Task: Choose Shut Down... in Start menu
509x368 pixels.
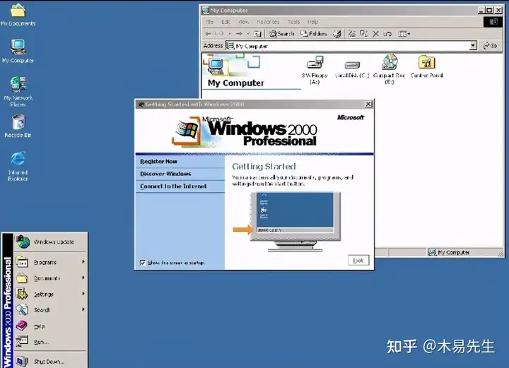Action: 51,361
